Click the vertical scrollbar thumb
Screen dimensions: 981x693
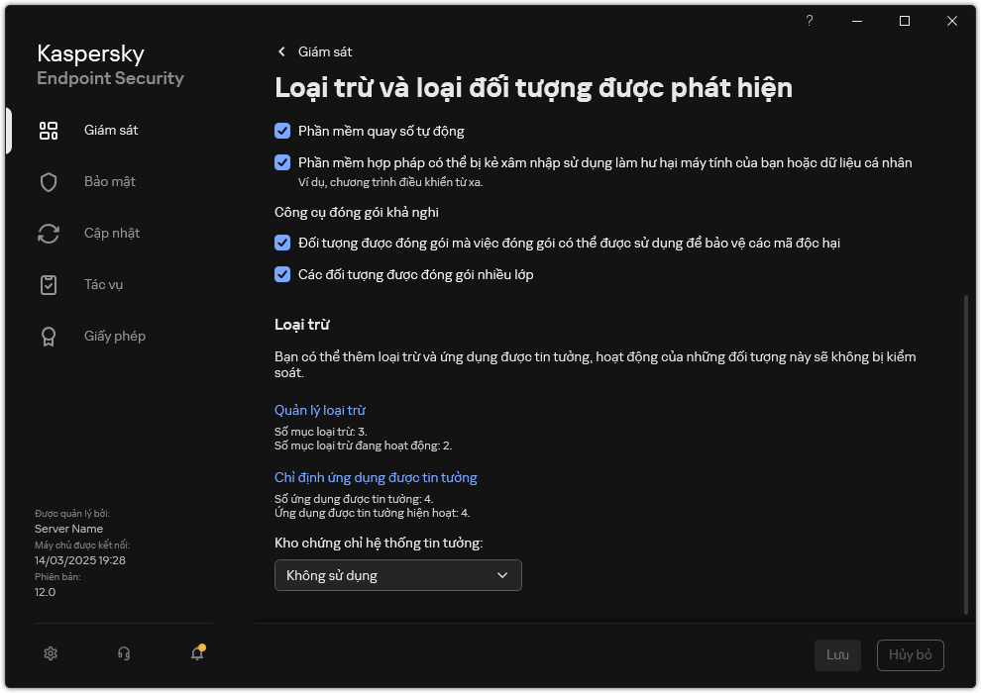coord(967,453)
